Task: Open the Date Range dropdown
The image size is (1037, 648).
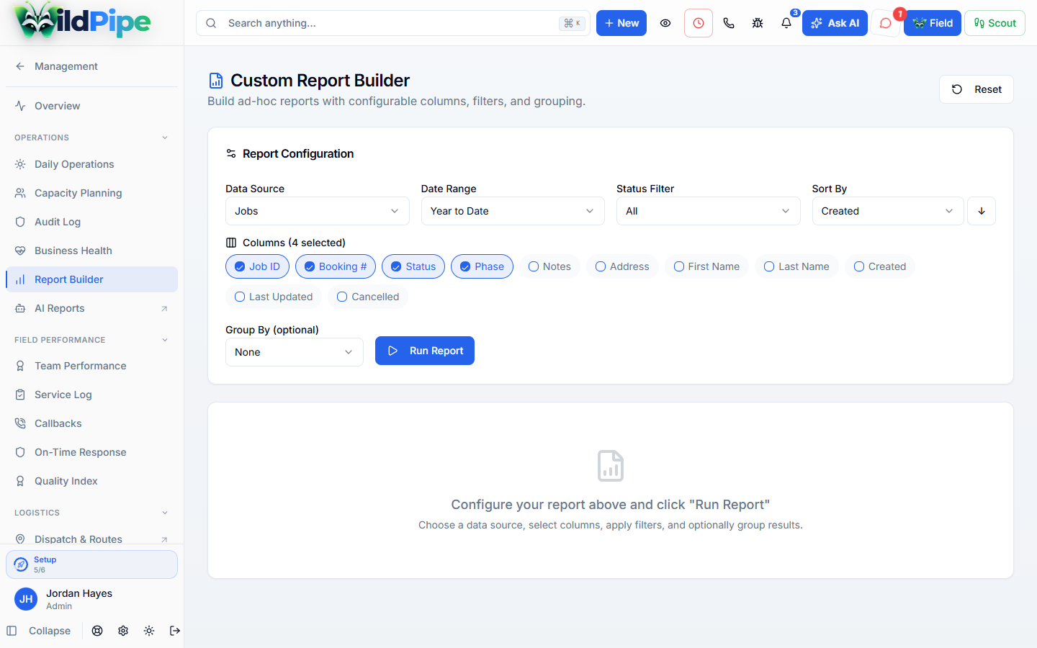Action: tap(513, 211)
